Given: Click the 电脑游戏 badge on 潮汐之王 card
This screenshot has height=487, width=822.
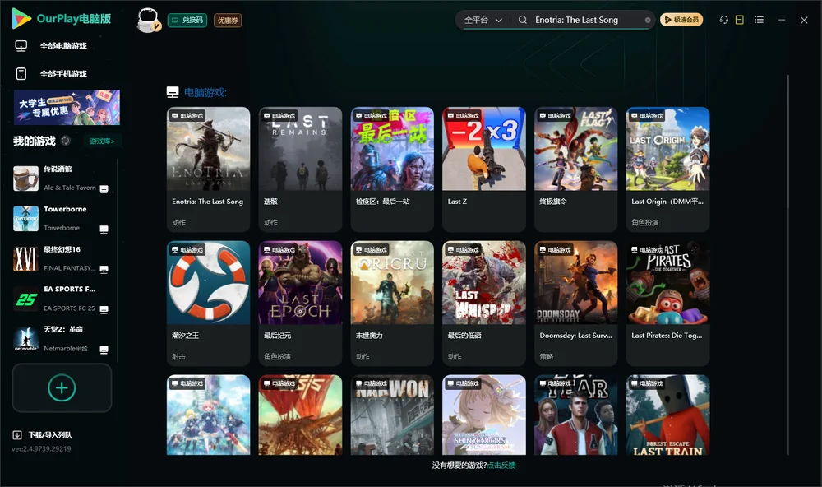Looking at the screenshot, I should click(x=187, y=250).
